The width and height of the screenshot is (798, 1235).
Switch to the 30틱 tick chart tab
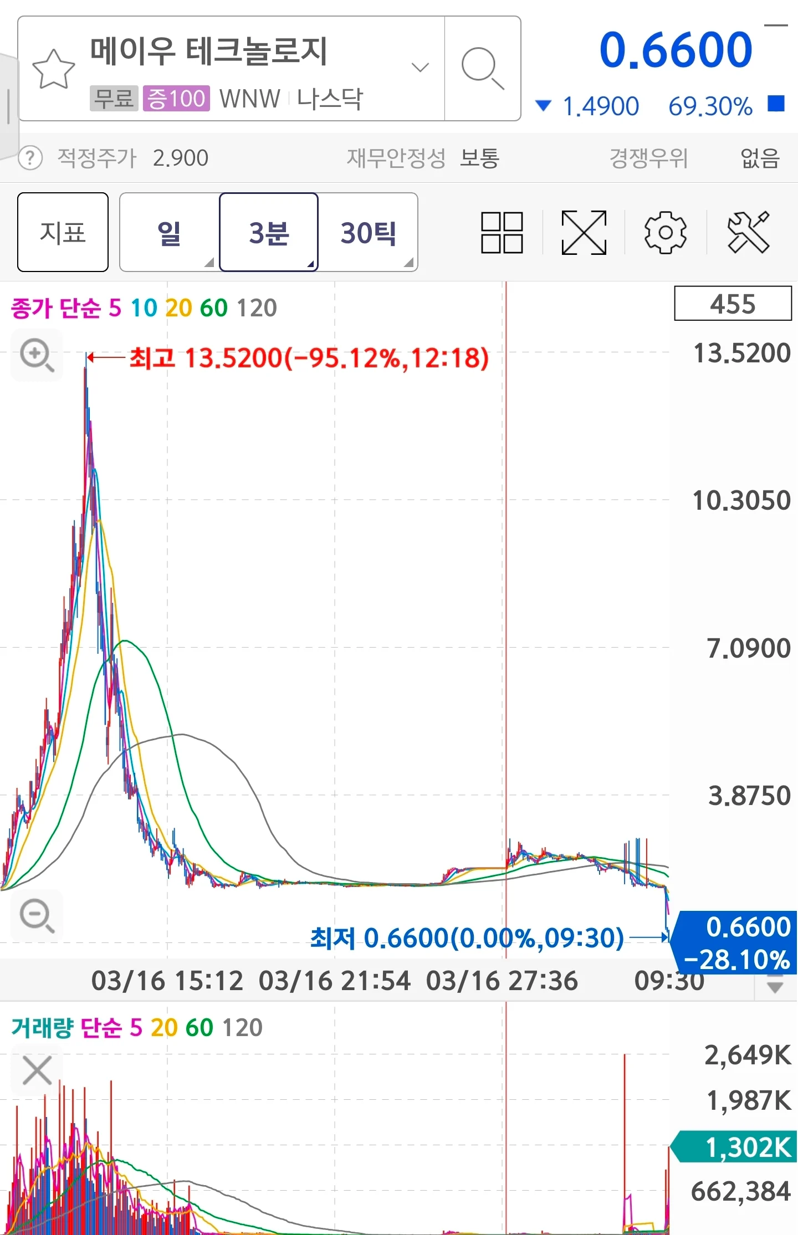click(x=368, y=232)
